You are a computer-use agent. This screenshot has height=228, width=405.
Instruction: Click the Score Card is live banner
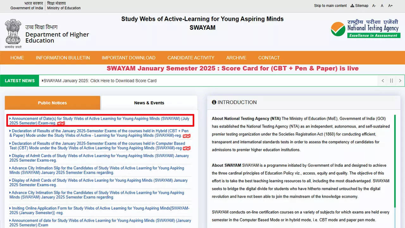233,68
